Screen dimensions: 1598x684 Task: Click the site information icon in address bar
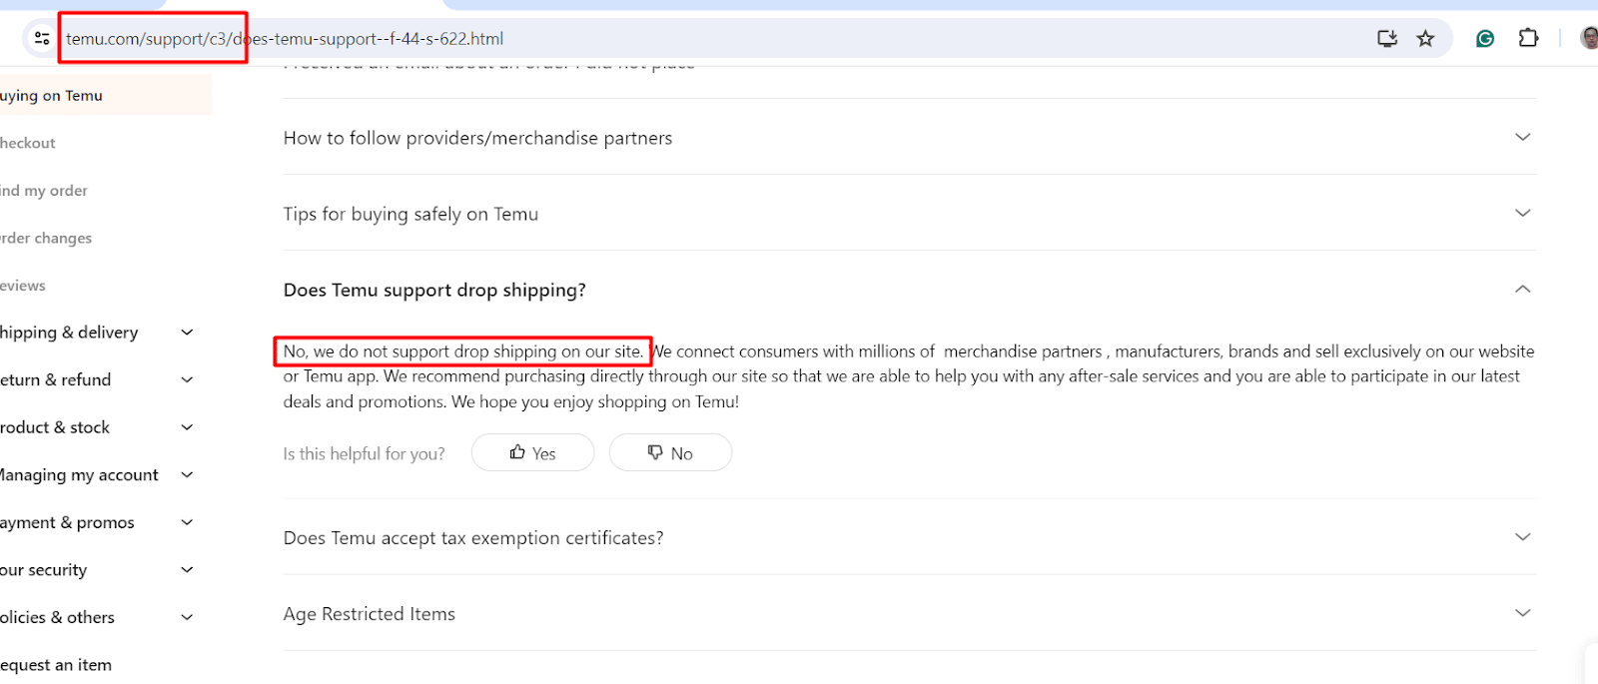point(41,39)
